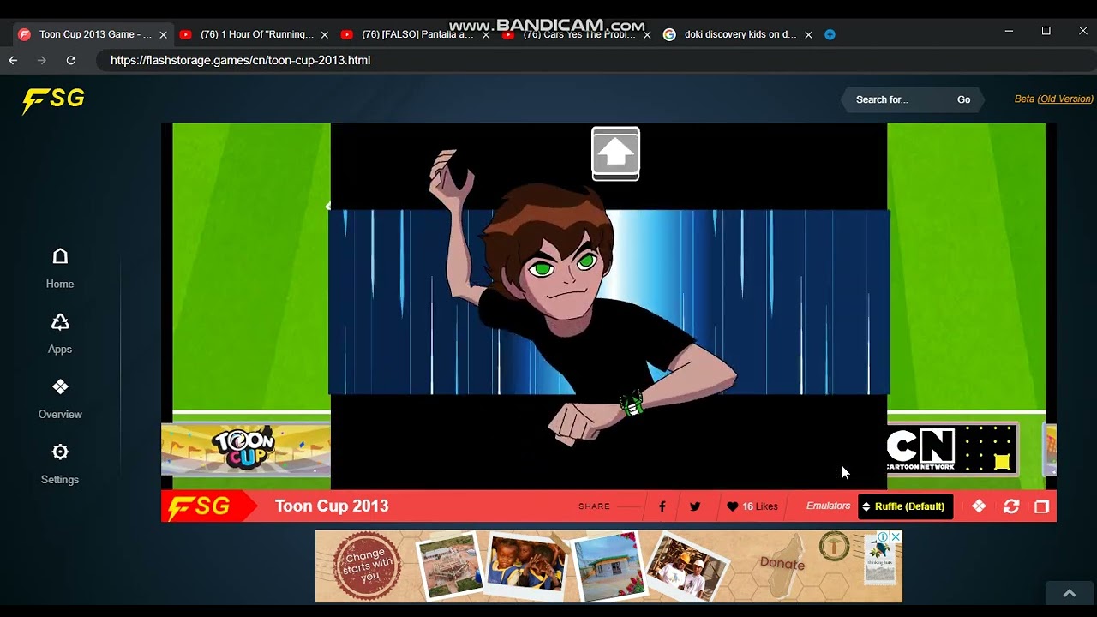Image resolution: width=1097 pixels, height=617 pixels.
Task: Go forward in browser history
Action: 42,60
